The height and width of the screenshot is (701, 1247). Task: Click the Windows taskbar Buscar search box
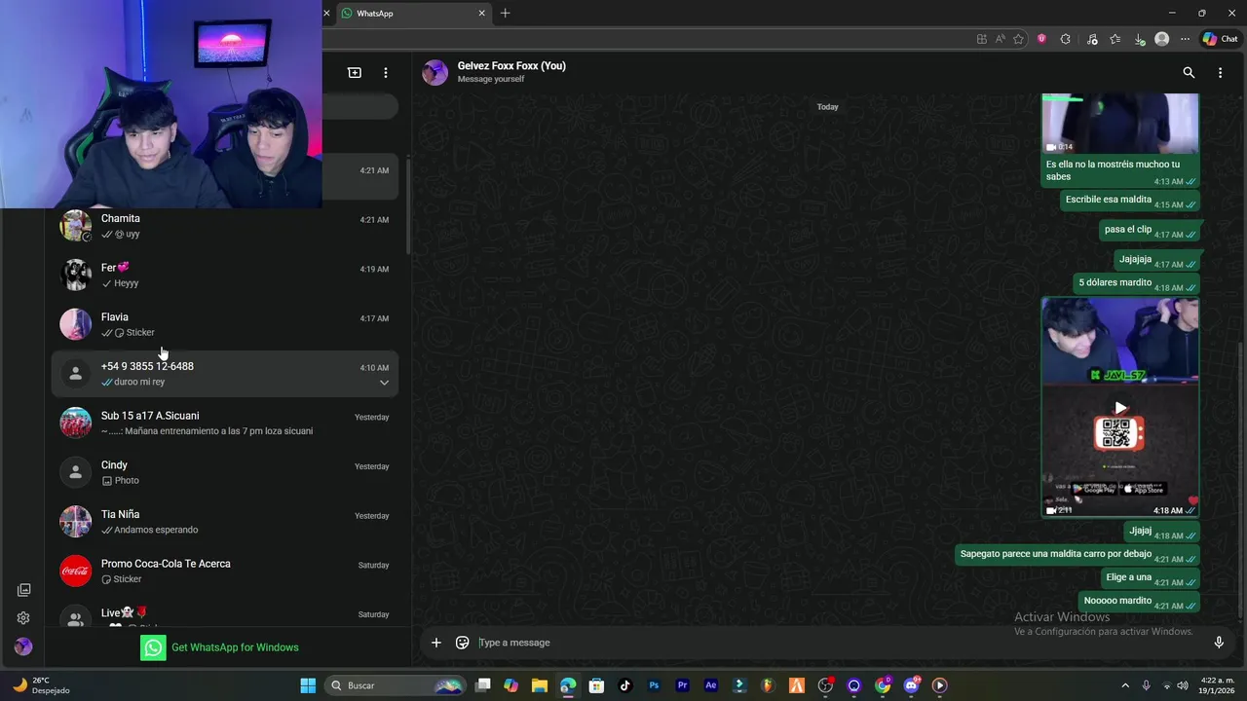click(x=395, y=685)
